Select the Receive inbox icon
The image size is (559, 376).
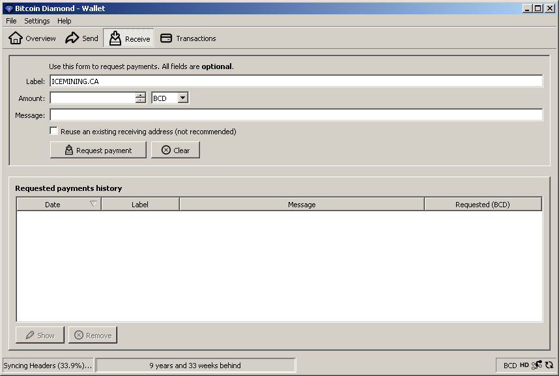[115, 38]
